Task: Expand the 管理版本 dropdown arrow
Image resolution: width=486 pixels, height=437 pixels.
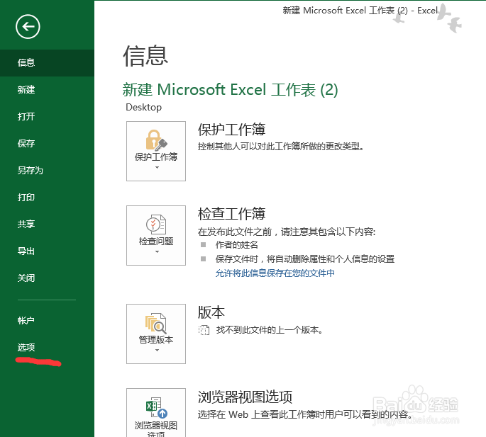Action: pos(157,351)
